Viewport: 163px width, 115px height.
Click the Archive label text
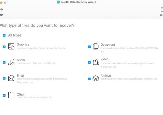[x=106, y=76]
